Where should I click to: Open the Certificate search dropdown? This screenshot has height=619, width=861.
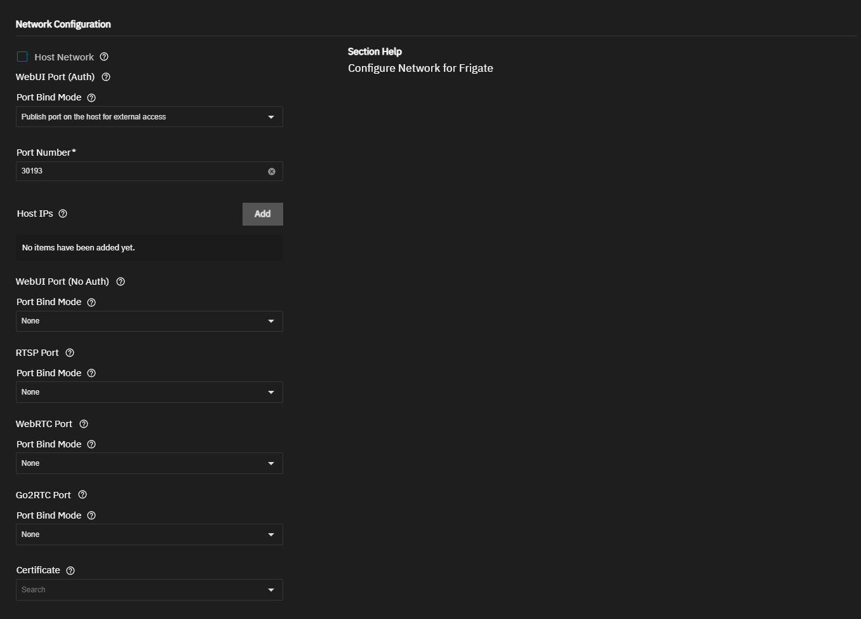click(149, 590)
